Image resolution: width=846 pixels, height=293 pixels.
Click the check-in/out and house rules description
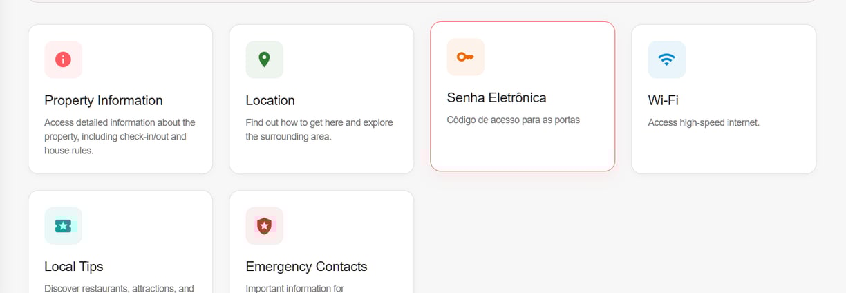pyautogui.click(x=120, y=136)
